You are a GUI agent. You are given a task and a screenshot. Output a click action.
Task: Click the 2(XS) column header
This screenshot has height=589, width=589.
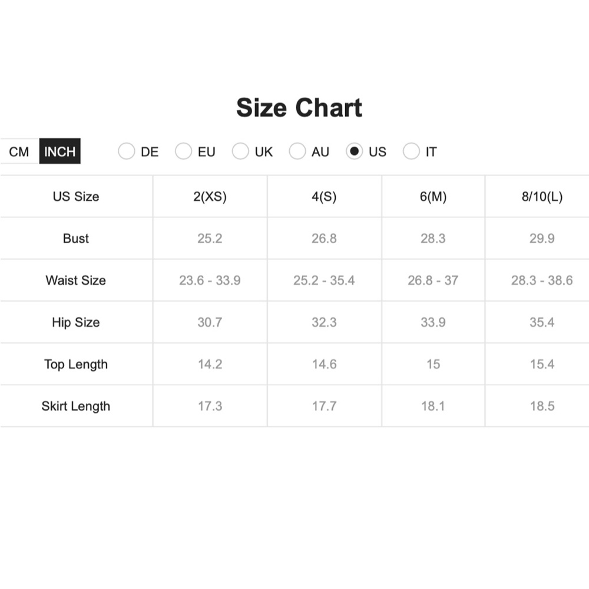click(210, 197)
